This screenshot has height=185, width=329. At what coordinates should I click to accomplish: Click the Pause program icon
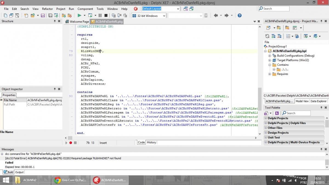point(100,16)
